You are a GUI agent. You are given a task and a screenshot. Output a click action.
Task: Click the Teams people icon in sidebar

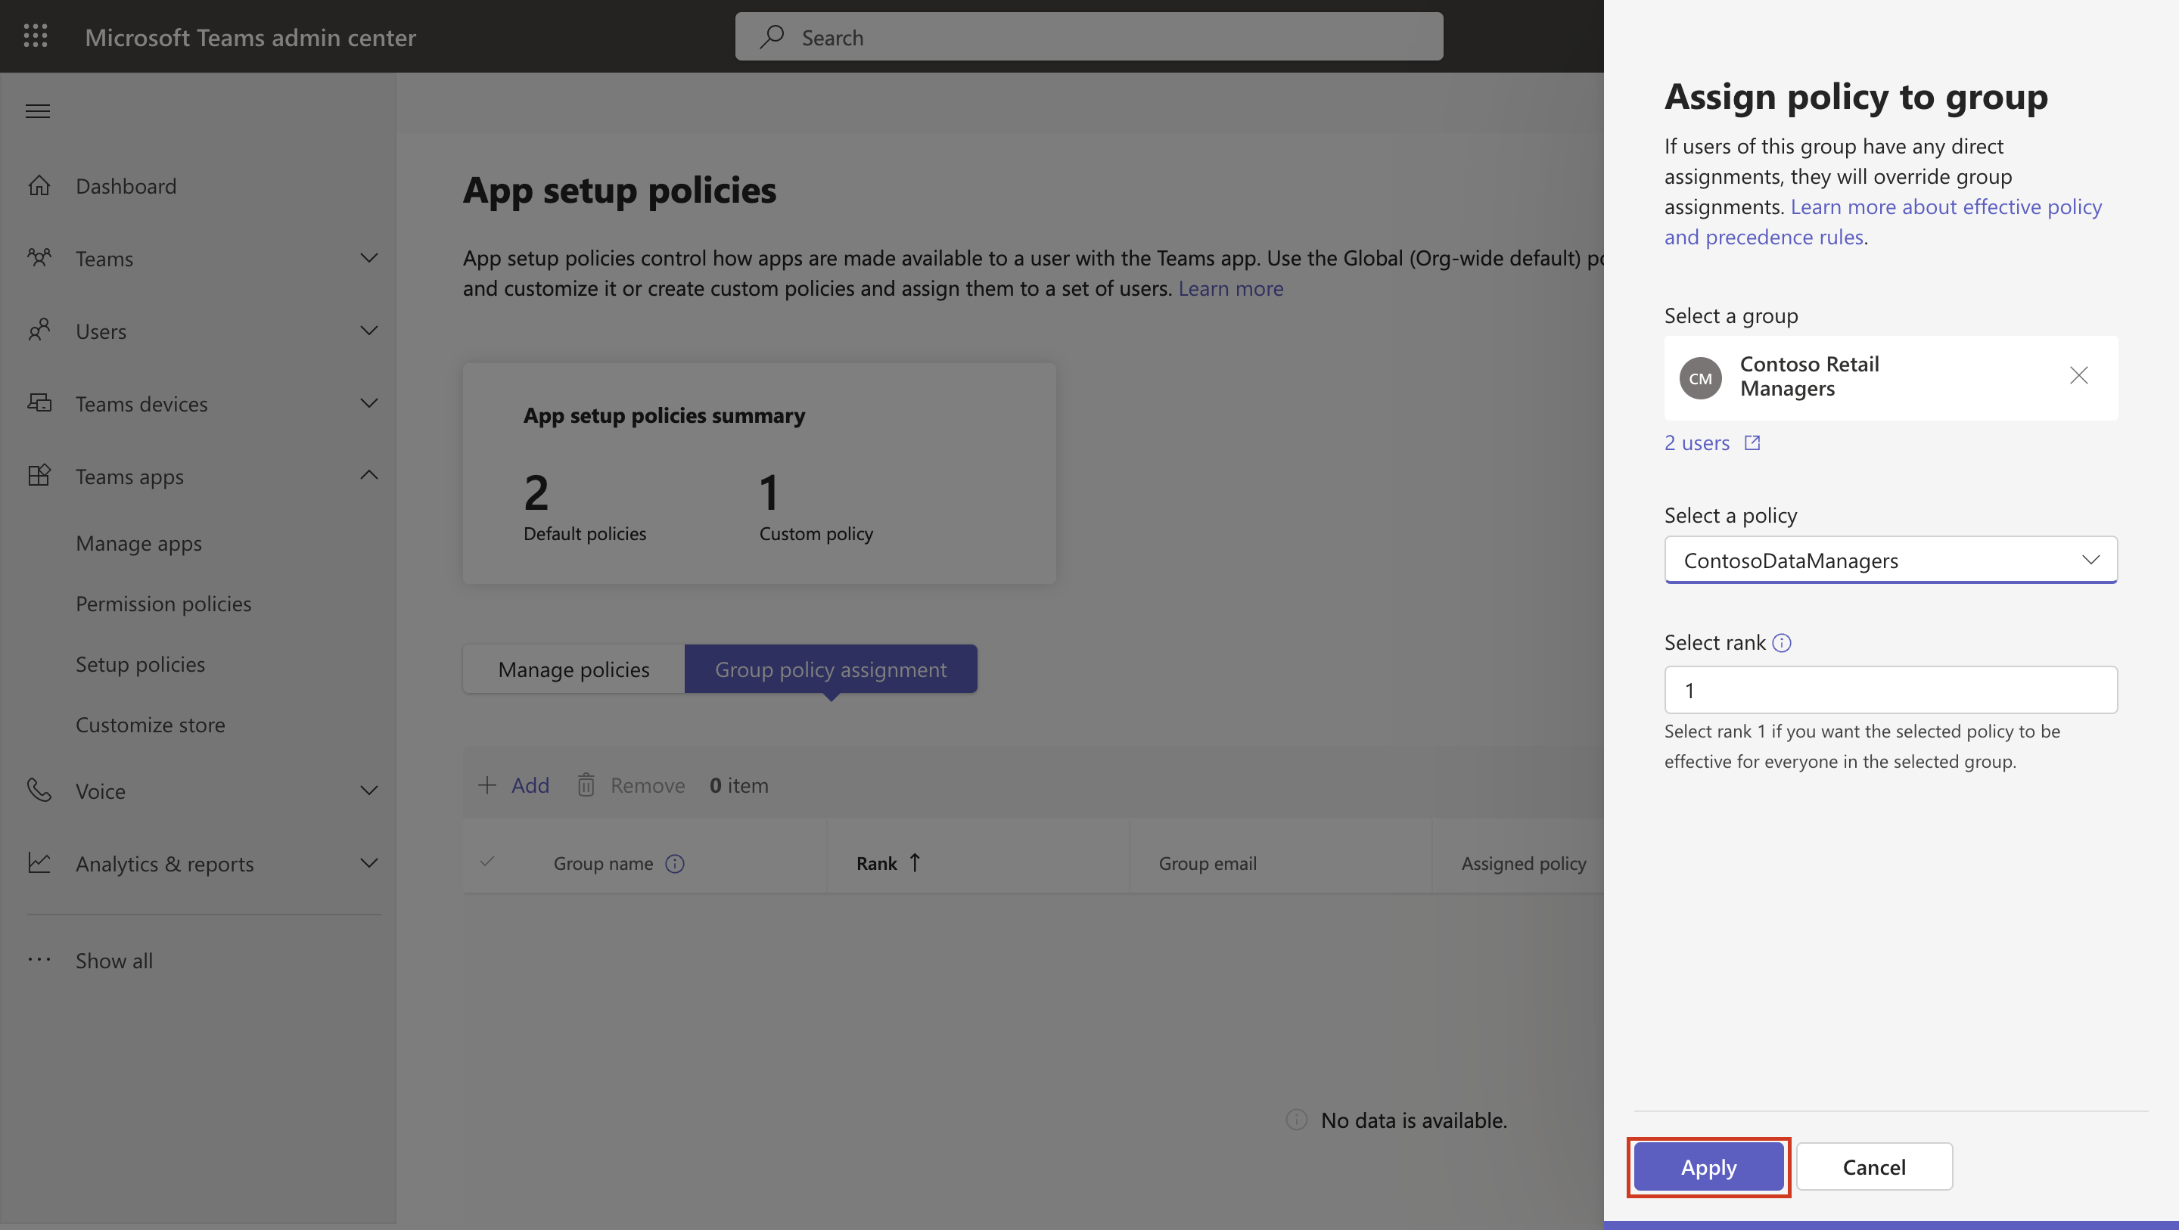(39, 257)
